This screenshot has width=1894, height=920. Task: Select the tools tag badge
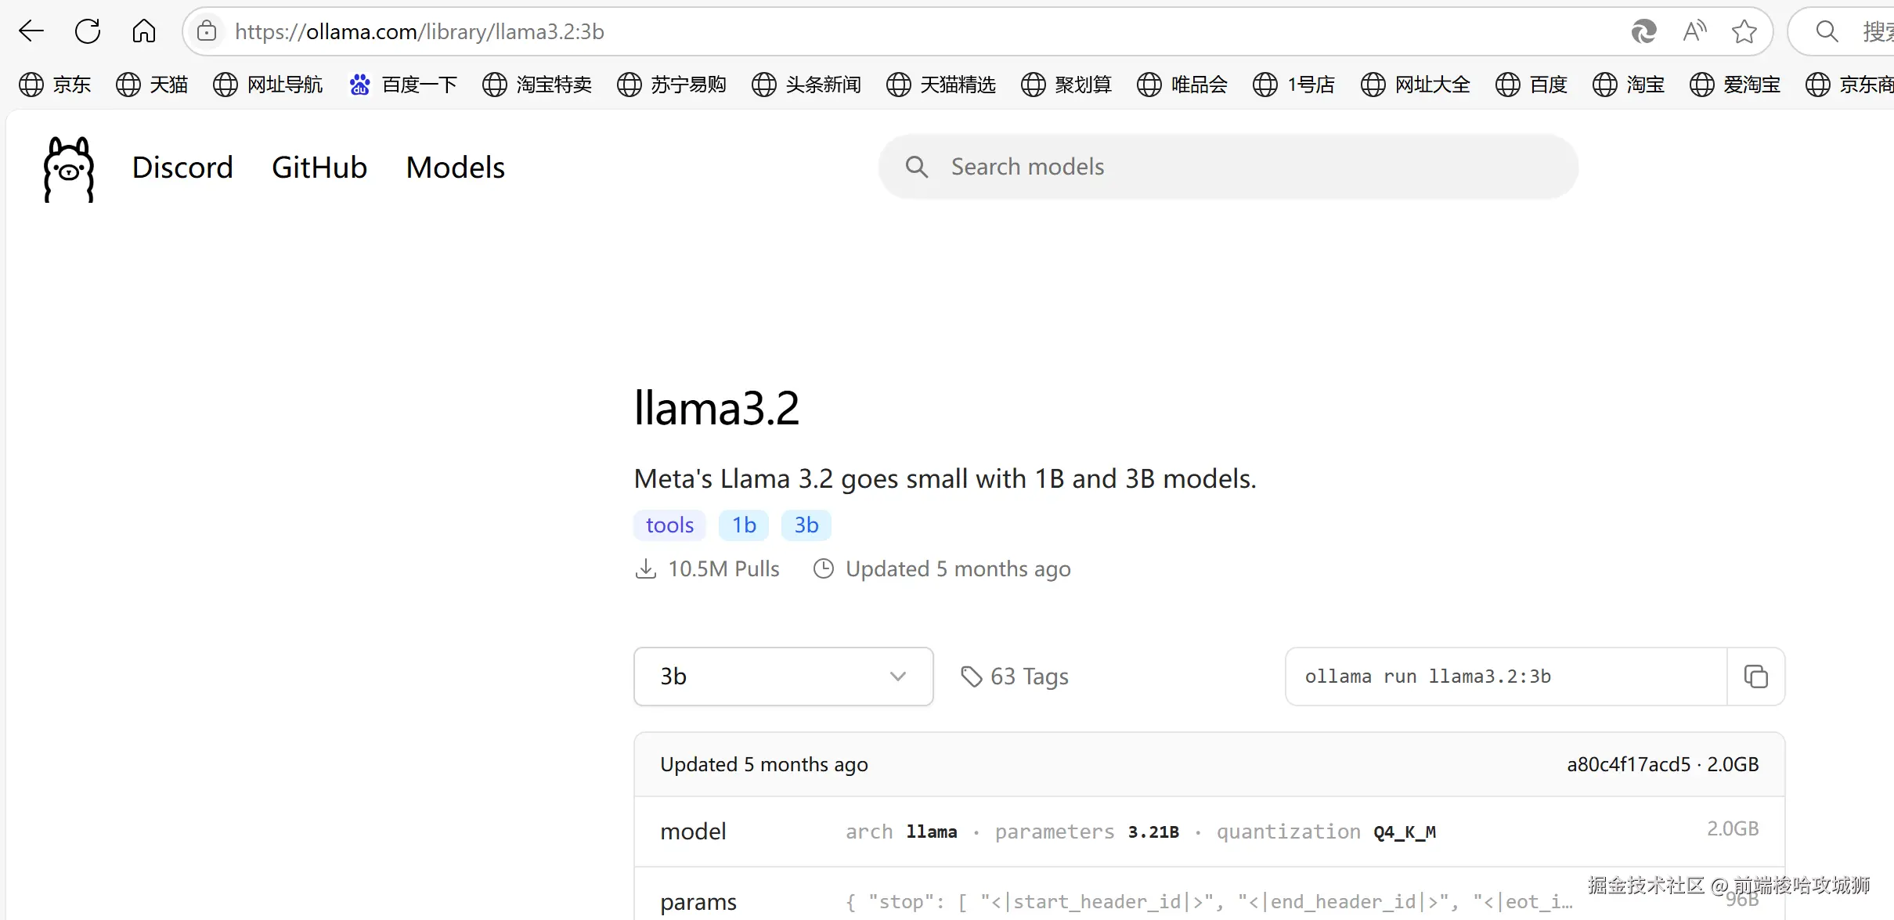pos(669,525)
